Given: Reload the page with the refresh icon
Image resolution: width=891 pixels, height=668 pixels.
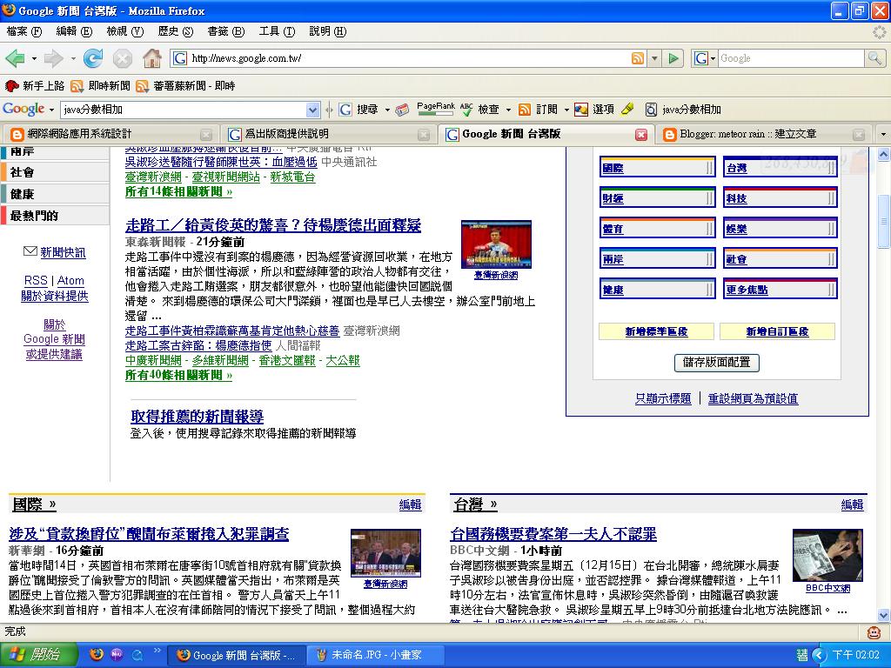Looking at the screenshot, I should click(x=92, y=58).
